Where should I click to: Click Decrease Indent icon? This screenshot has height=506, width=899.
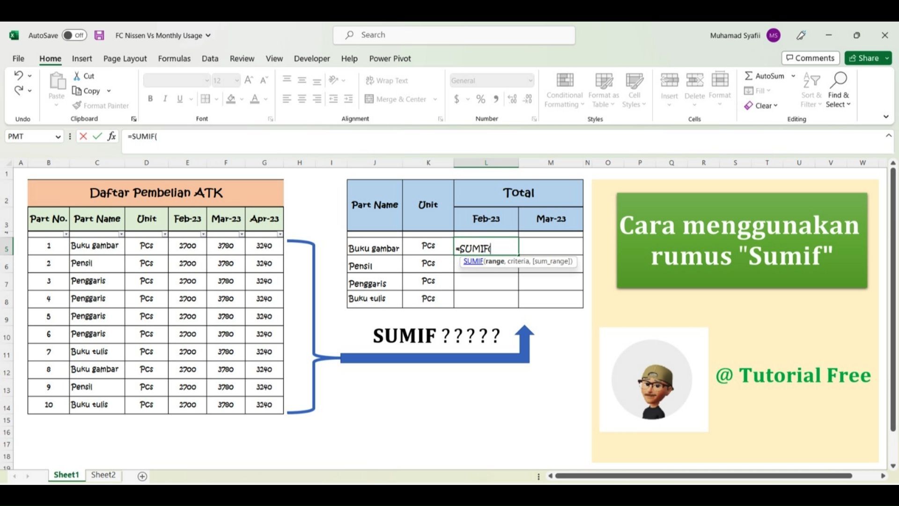click(333, 99)
